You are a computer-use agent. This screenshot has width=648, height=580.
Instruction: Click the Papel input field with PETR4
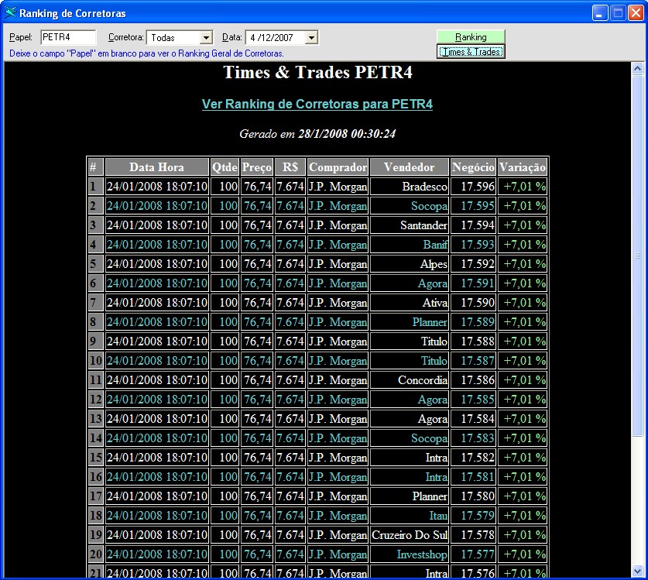tap(68, 37)
